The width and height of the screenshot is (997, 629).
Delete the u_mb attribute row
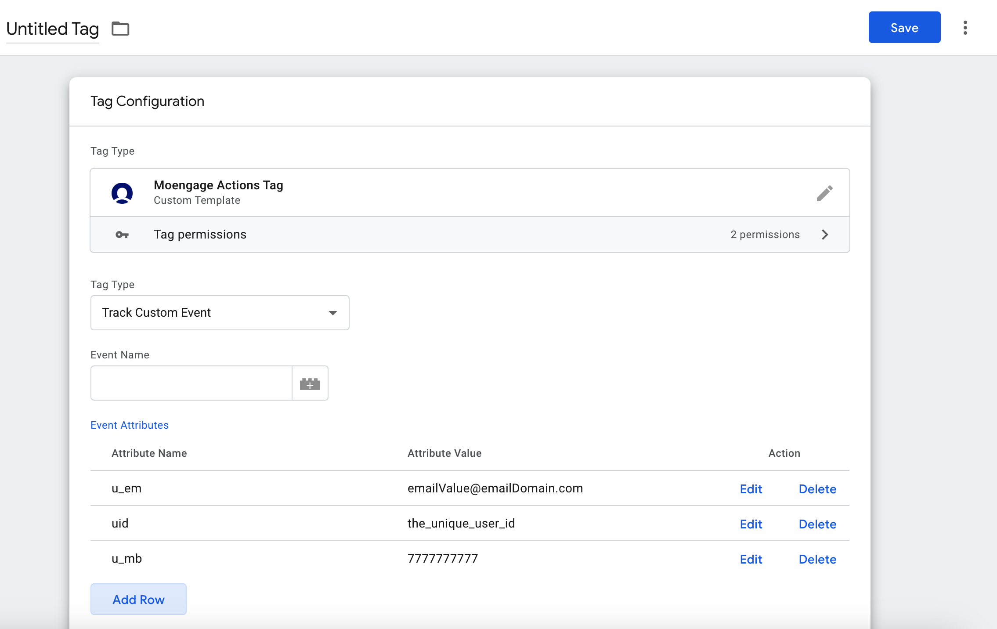pyautogui.click(x=817, y=559)
